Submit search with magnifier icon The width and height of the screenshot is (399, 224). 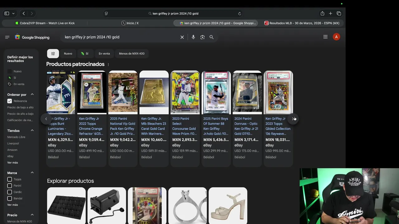click(x=211, y=37)
